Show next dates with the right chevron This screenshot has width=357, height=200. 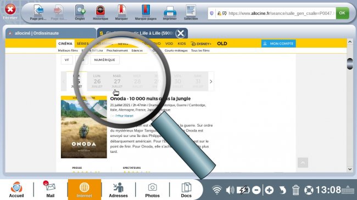click(211, 81)
